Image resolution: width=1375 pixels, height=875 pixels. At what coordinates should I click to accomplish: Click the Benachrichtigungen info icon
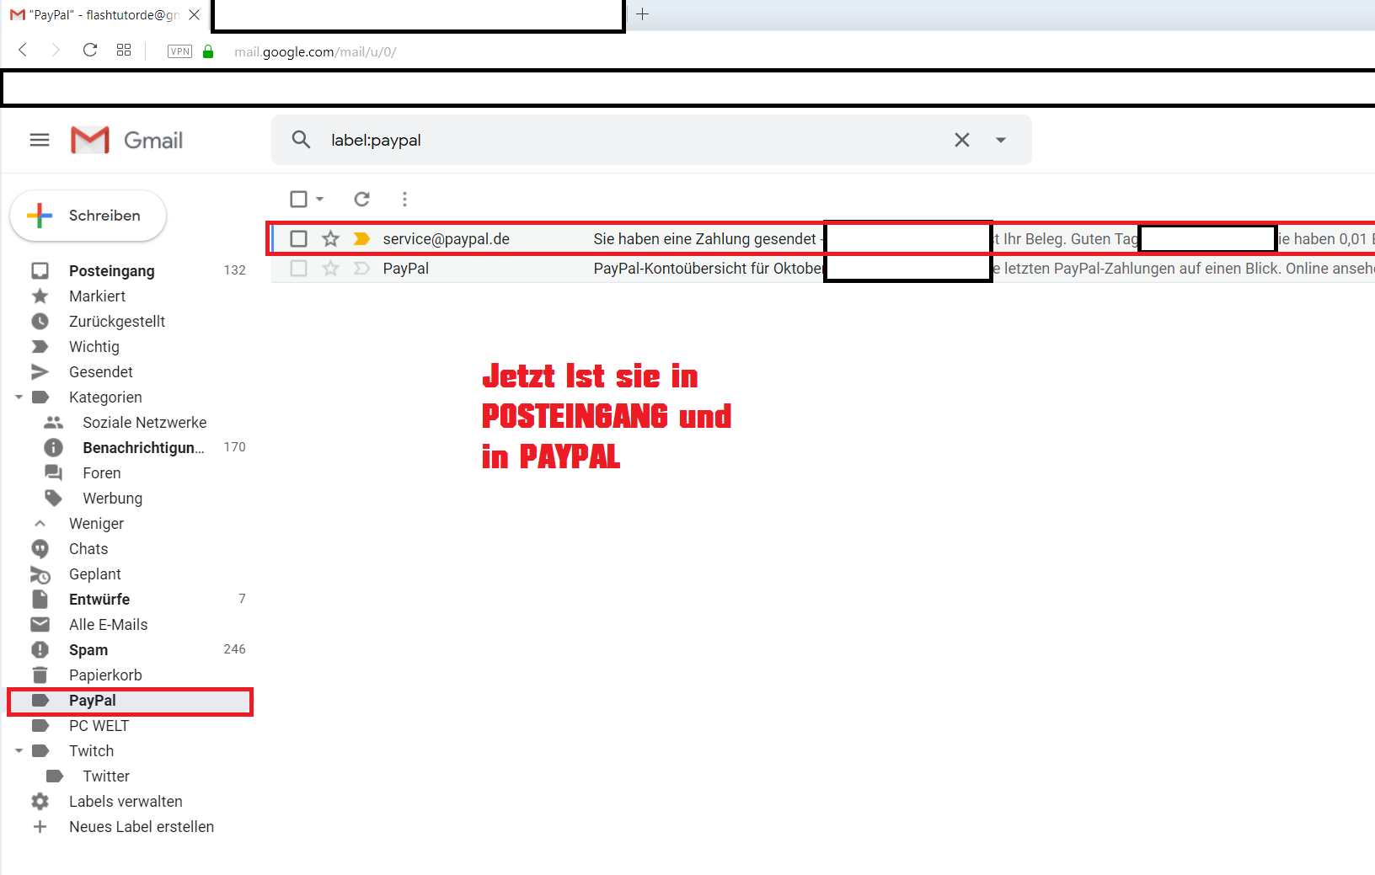[x=53, y=447]
